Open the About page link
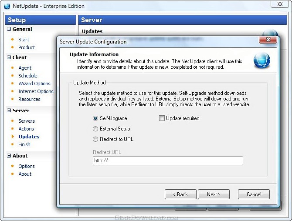The width and height of the screenshot is (292, 221). point(25,174)
